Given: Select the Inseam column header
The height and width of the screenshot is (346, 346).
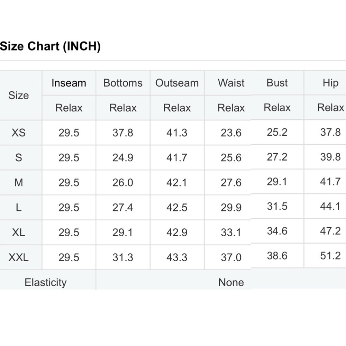Looking at the screenshot, I should point(69,83).
